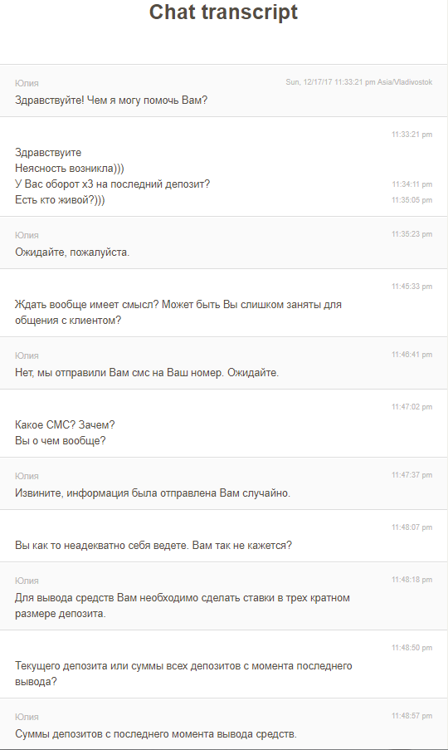Click the 11:45:33 pm timestamp

(x=411, y=287)
